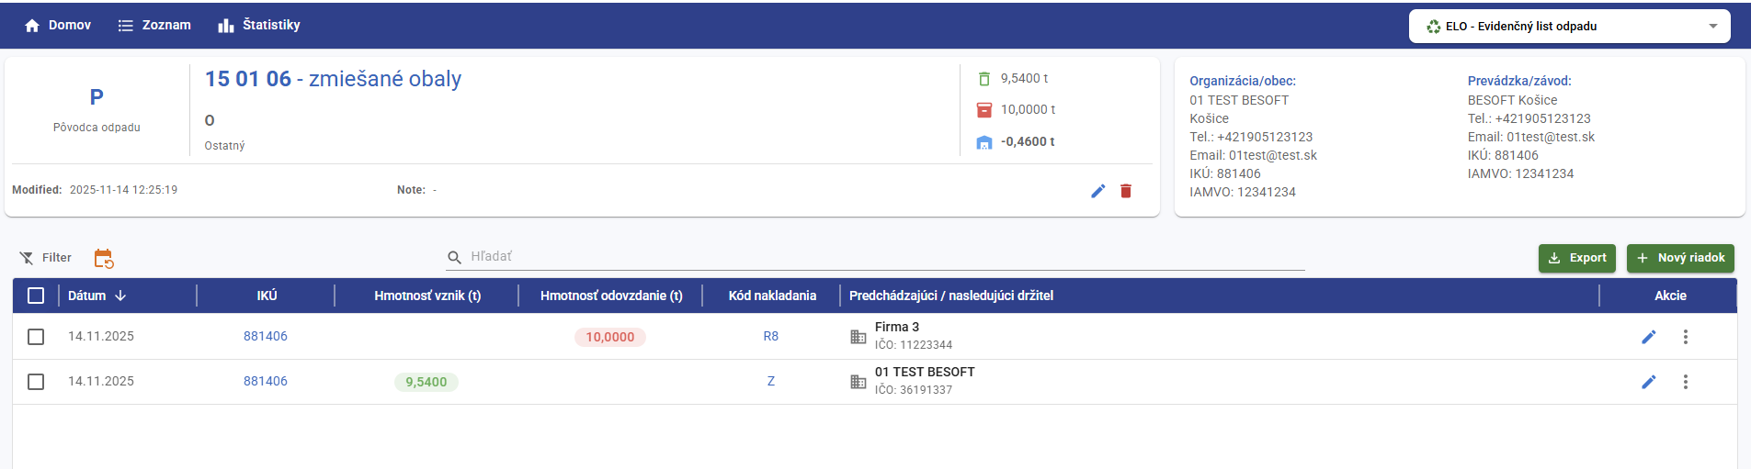Check the box for the 9,5400 row
This screenshot has height=469, width=1751.
click(x=36, y=382)
